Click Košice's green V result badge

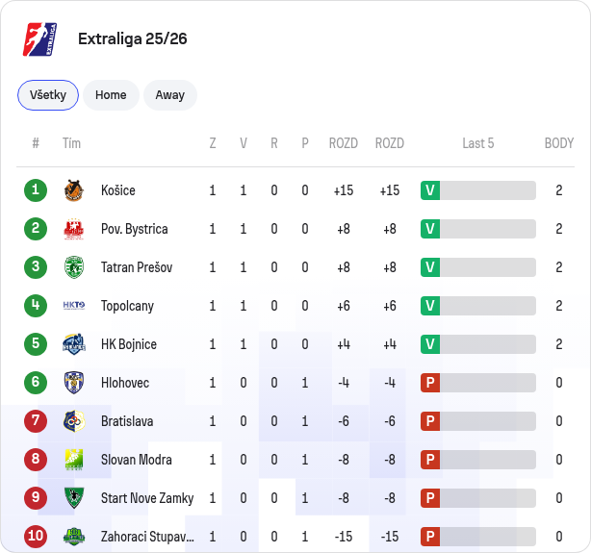[430, 190]
